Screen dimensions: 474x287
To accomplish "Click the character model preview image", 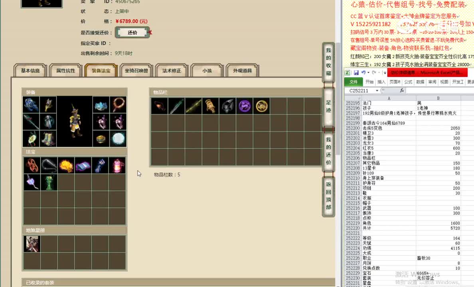I will [x=74, y=122].
